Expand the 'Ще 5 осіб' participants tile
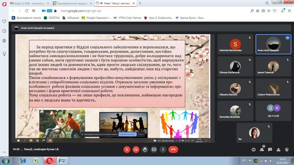The height and width of the screenshot is (165, 294). [273, 111]
